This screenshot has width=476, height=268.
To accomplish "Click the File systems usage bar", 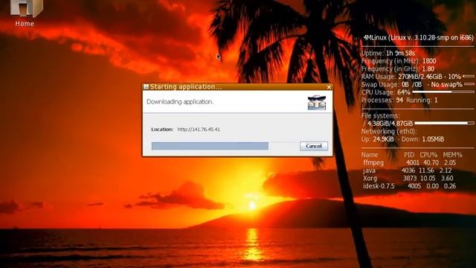I will [x=444, y=123].
